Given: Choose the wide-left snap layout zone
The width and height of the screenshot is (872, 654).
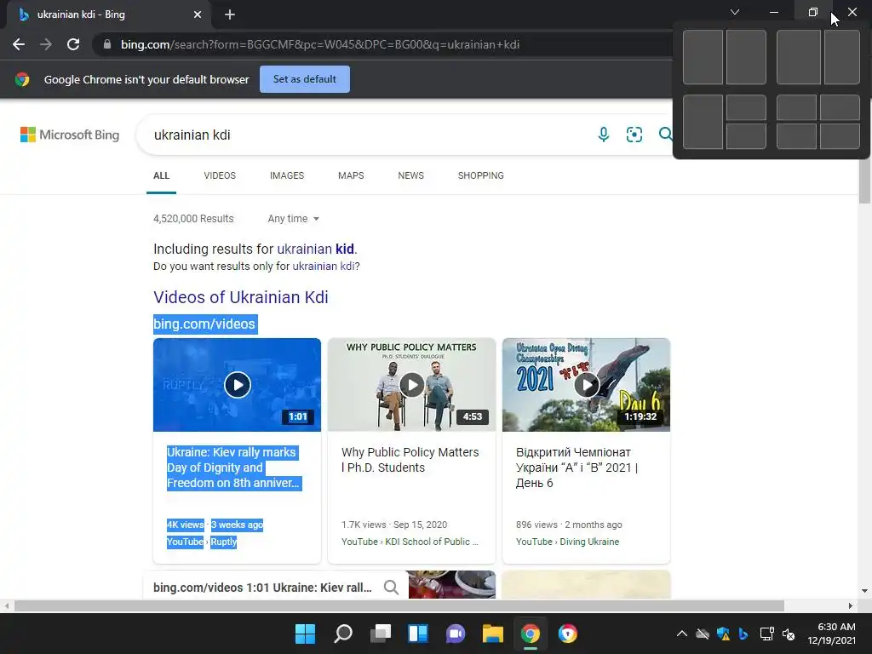Looking at the screenshot, I should (x=799, y=57).
